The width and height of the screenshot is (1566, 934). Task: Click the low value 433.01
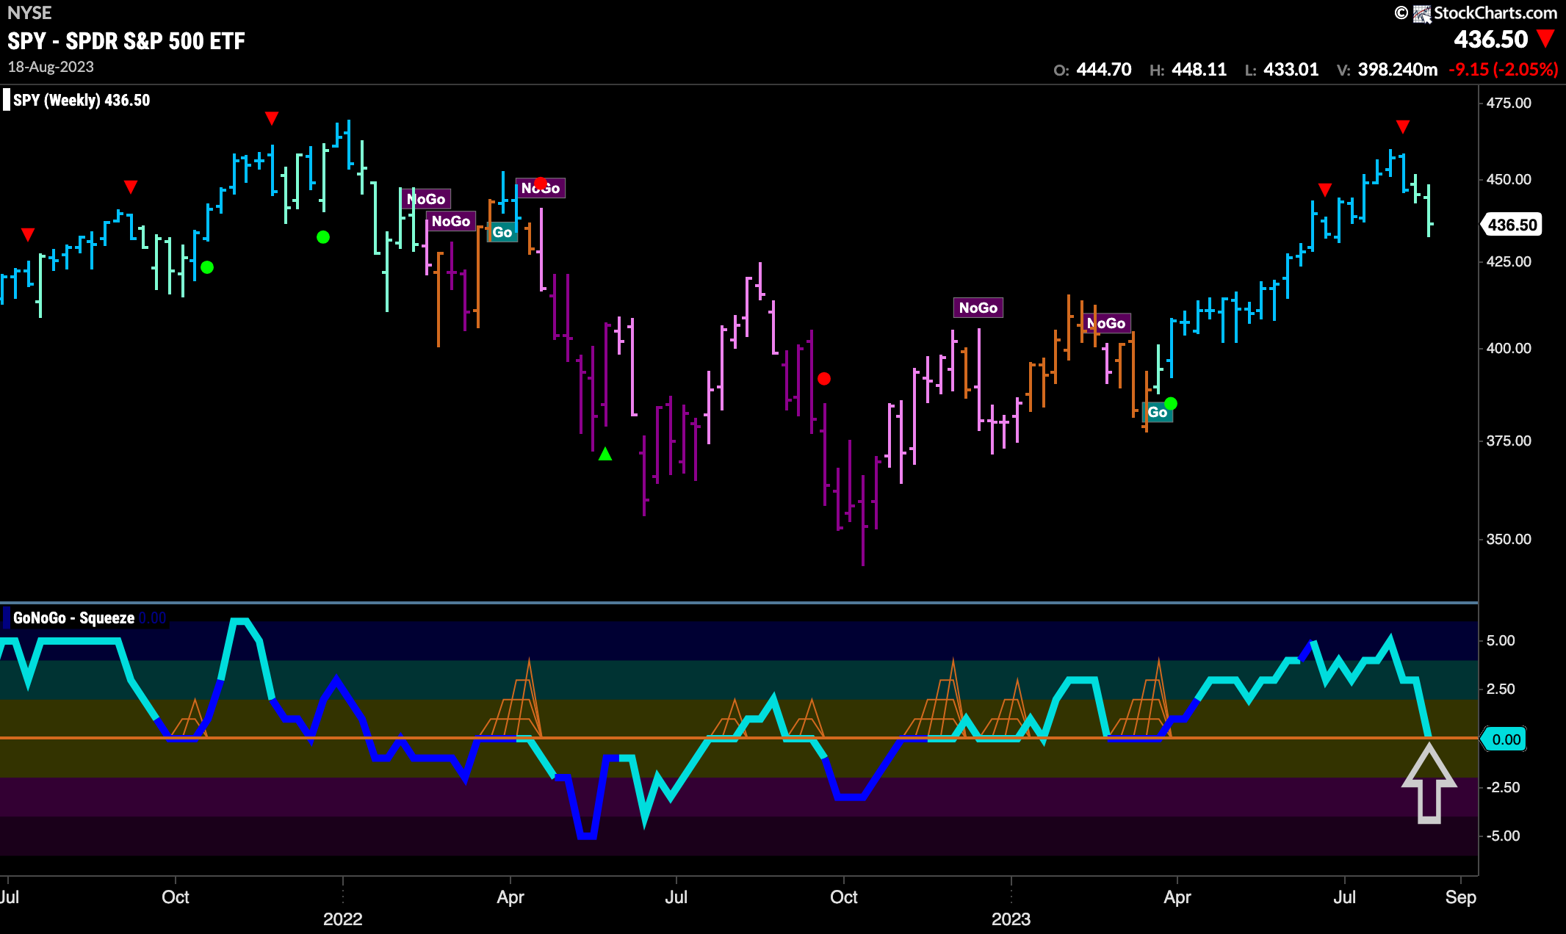click(x=1291, y=70)
